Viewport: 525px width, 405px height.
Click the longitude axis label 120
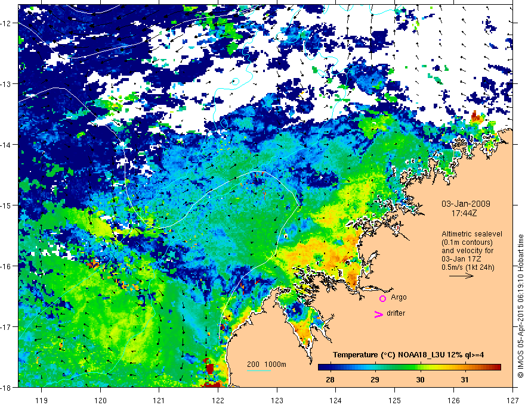click(100, 400)
